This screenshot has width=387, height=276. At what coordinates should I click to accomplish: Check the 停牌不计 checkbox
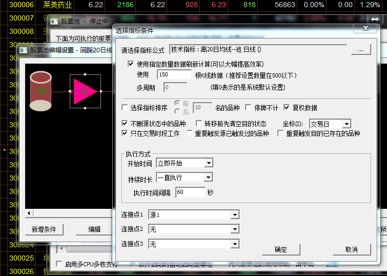click(x=248, y=108)
